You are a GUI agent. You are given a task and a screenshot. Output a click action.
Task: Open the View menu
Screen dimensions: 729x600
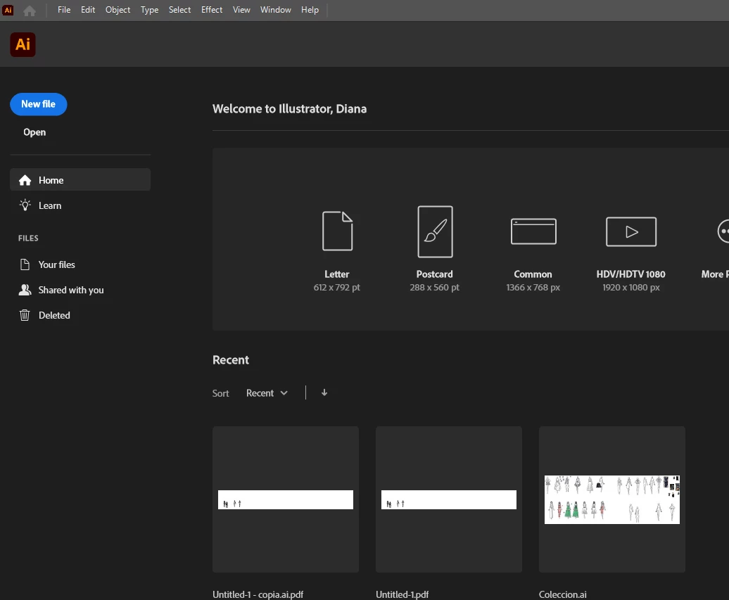tap(241, 10)
